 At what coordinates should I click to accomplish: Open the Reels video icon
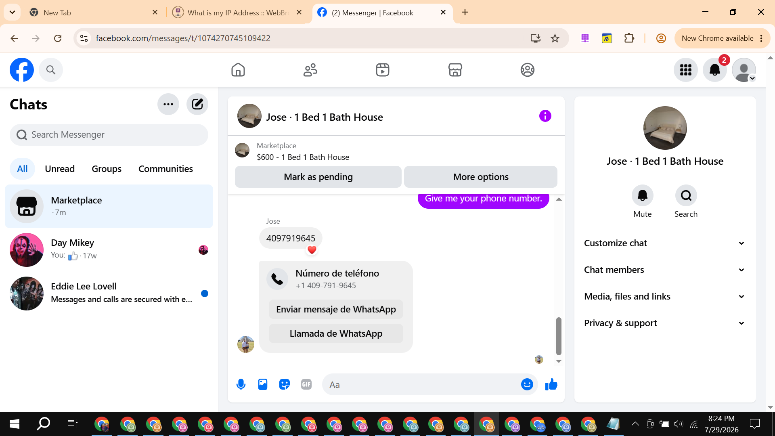[383, 70]
